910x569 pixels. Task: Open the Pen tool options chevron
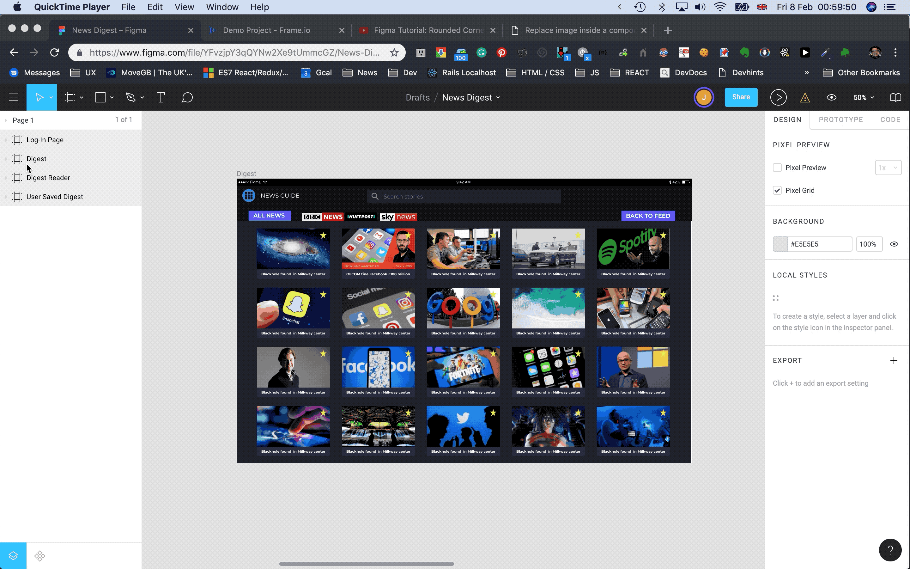click(x=142, y=98)
